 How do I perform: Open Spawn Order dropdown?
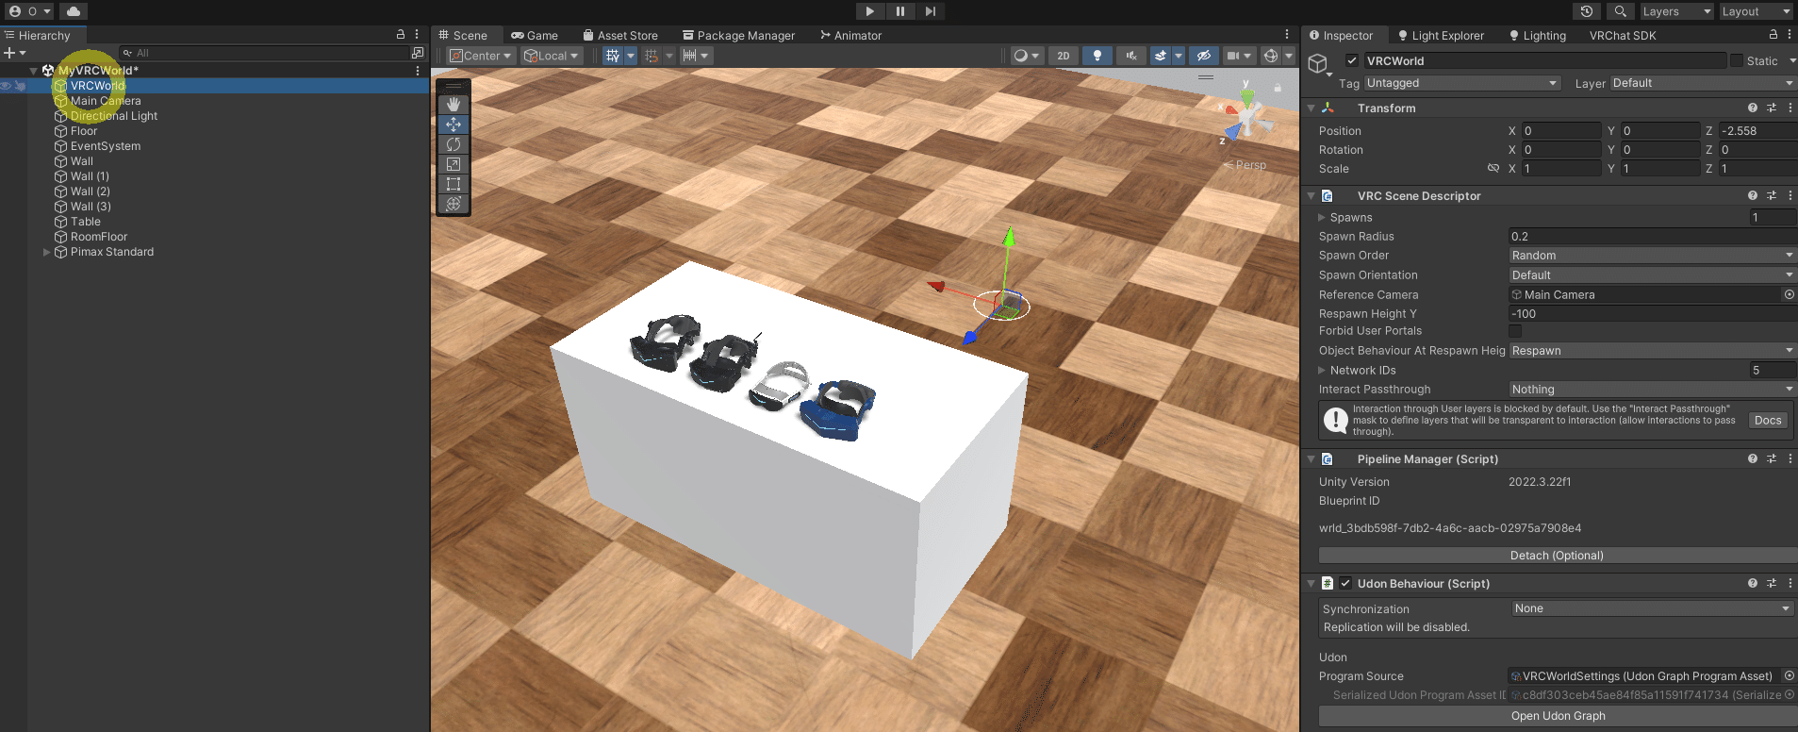click(x=1653, y=256)
